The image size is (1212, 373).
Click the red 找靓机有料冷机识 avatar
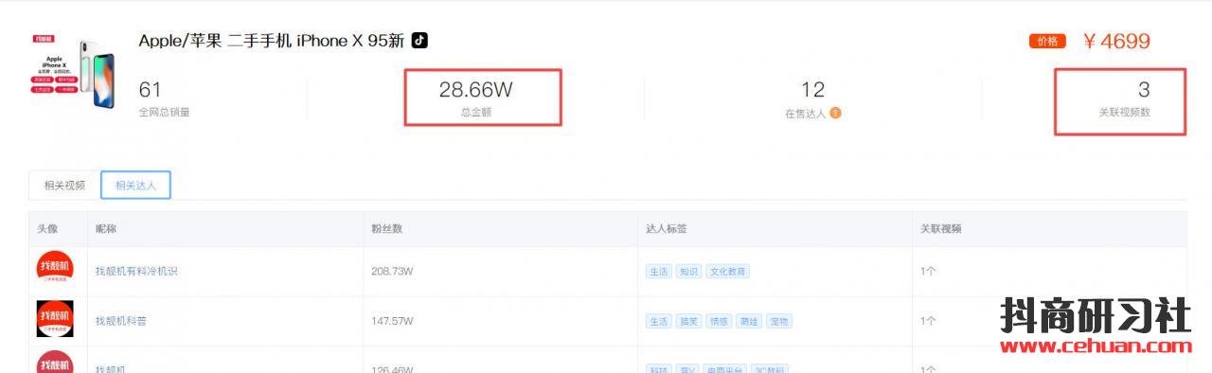[x=55, y=271]
